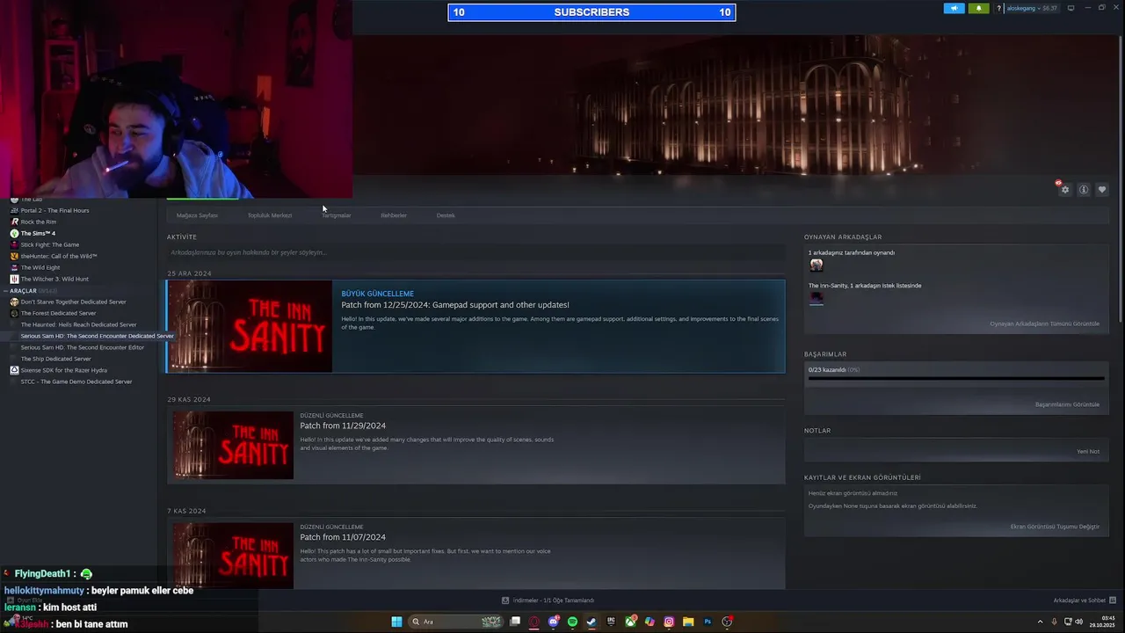Open the aloskegang account dropdown

tap(1032, 8)
